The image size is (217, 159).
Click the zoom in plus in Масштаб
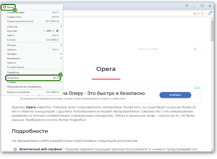[x=53, y=31]
